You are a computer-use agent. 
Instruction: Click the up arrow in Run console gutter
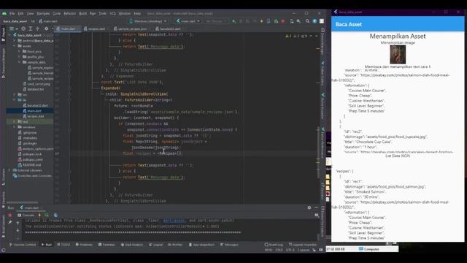pyautogui.click(x=18, y=223)
